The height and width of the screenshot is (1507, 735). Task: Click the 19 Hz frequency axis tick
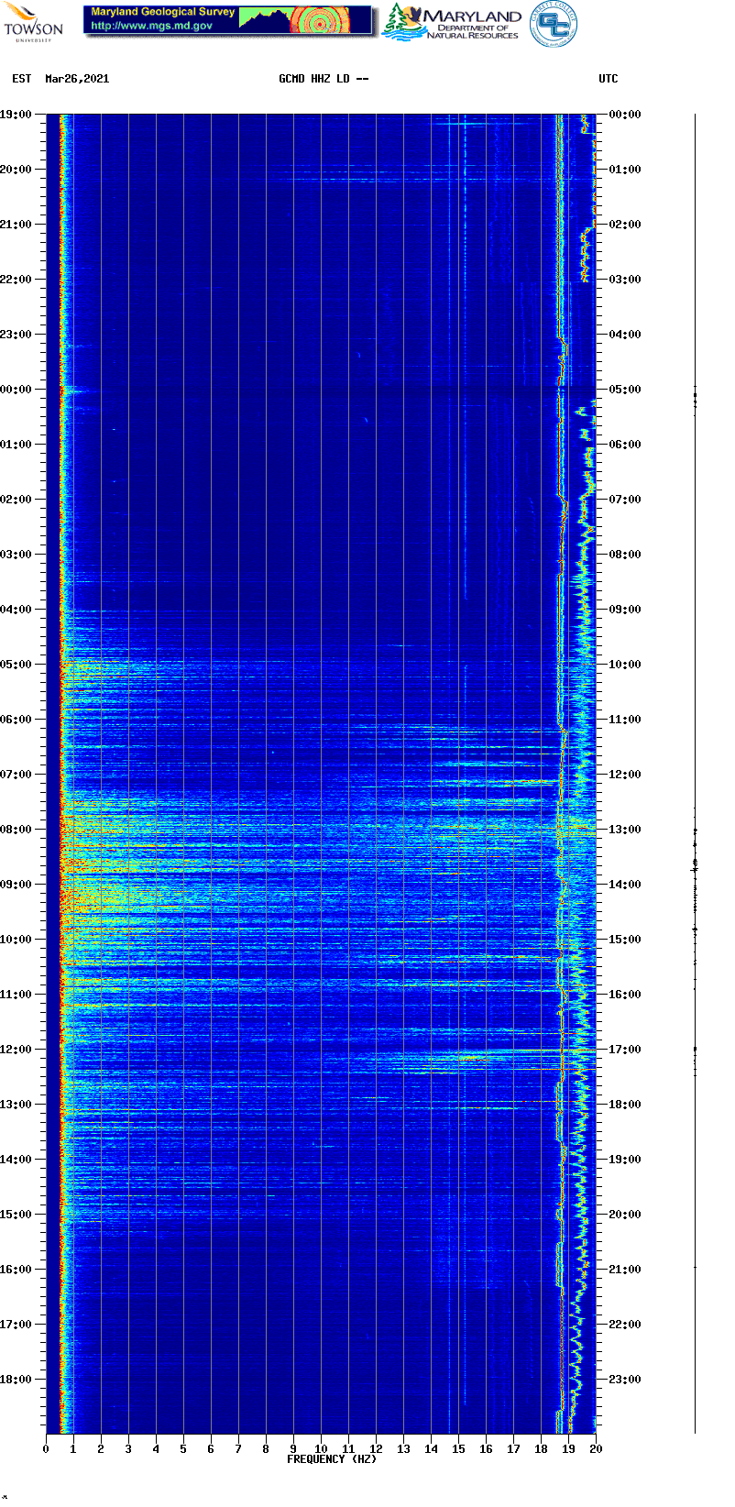click(x=568, y=1449)
